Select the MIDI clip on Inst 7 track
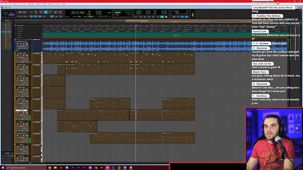This screenshot has height=170, width=303. coord(77,127)
